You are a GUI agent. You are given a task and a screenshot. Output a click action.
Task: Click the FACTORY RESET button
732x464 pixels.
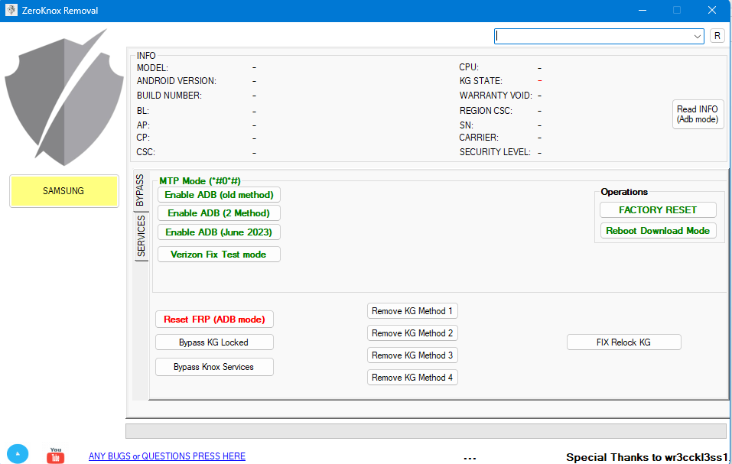(x=658, y=210)
